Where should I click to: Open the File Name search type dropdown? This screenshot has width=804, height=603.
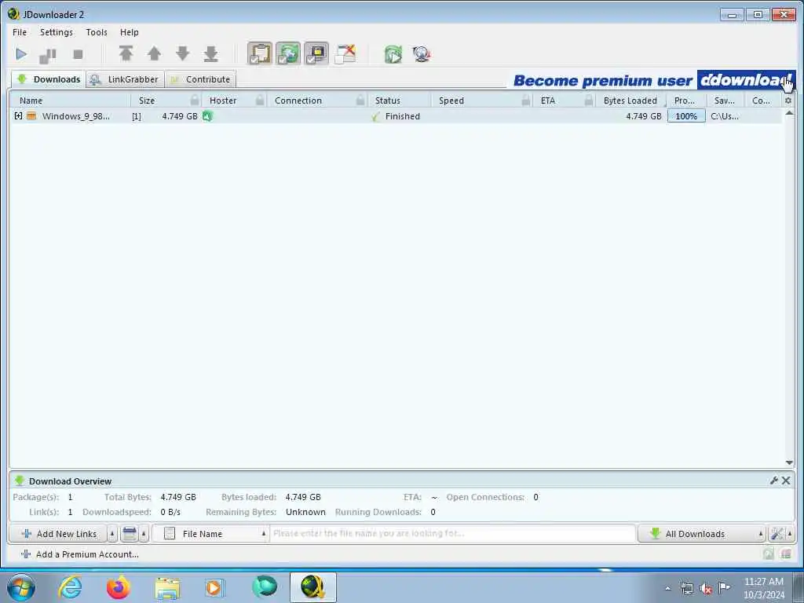pyautogui.click(x=210, y=534)
